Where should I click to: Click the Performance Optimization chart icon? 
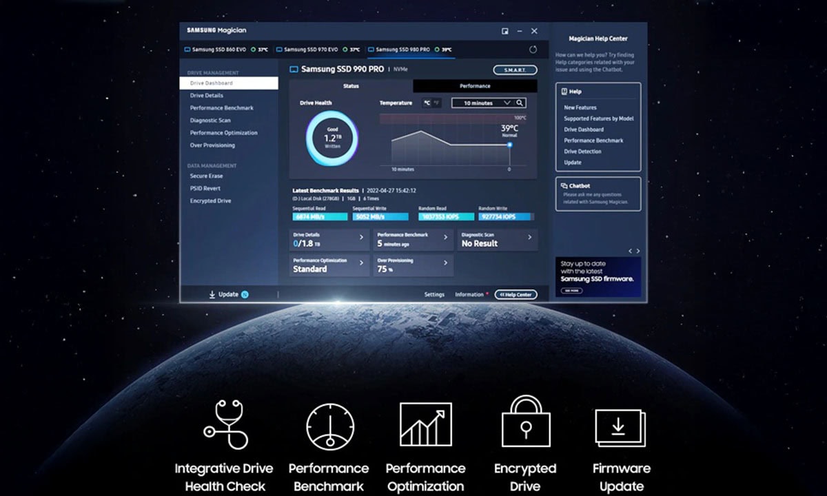coord(425,424)
